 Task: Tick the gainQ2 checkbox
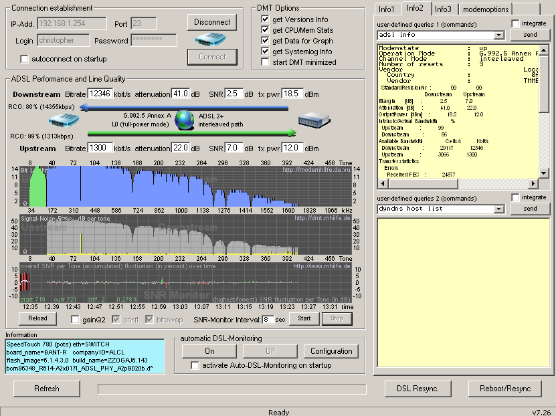tap(76, 319)
